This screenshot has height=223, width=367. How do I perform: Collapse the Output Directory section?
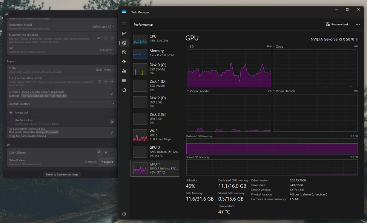point(114,104)
